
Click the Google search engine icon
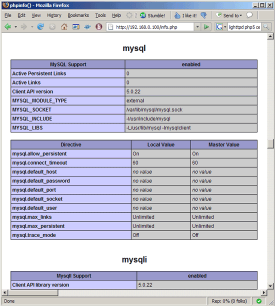(219, 27)
